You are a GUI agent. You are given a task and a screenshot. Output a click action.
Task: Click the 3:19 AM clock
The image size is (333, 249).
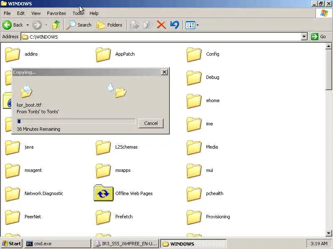point(319,244)
